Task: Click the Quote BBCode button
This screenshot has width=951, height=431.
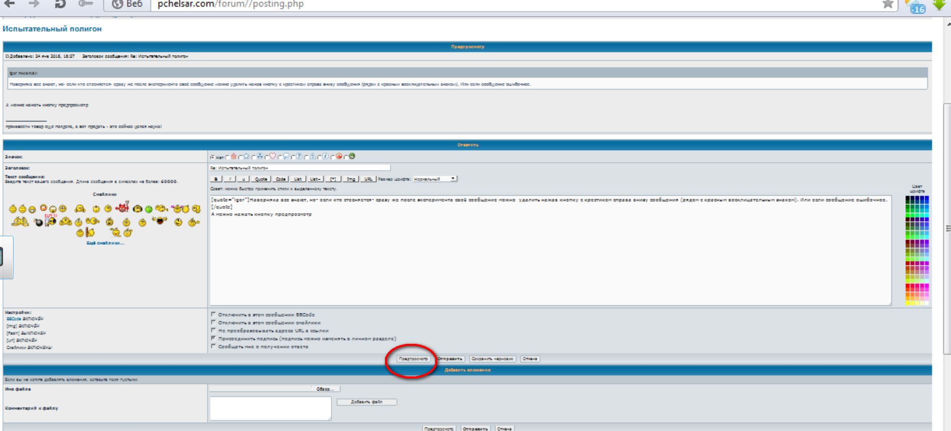Action: tap(261, 179)
